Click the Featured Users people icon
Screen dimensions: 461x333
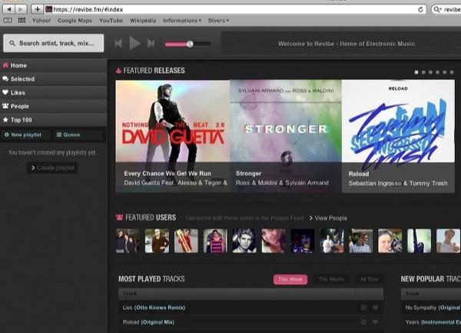click(x=119, y=218)
